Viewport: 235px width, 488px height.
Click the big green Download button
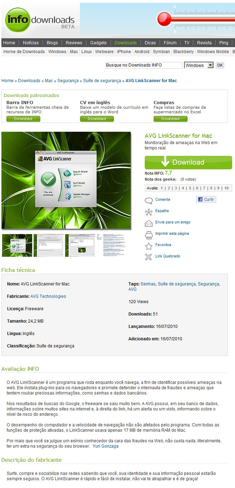pyautogui.click(x=188, y=162)
